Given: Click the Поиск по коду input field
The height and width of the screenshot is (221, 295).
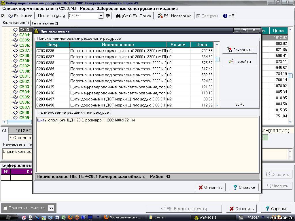Looking at the screenshot, I should tap(84, 16).
